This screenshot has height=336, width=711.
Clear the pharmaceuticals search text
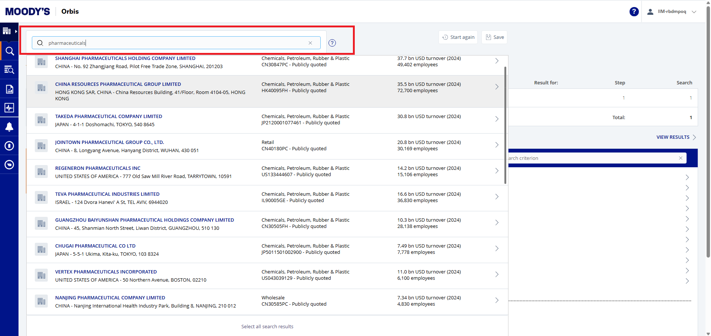(x=310, y=43)
